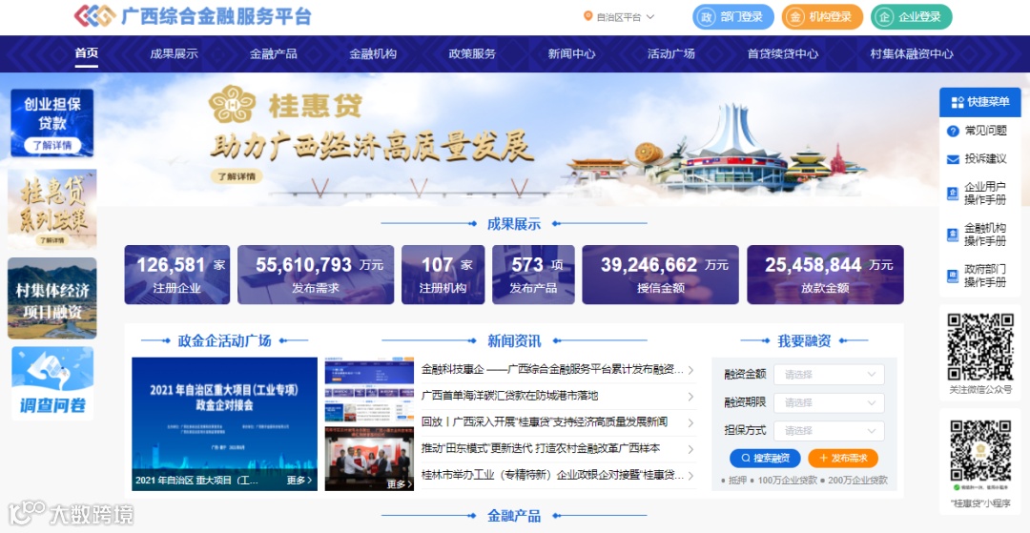Click the 25,458,844 放款金额 stat card
This screenshot has width=1030, height=533.
click(826, 275)
